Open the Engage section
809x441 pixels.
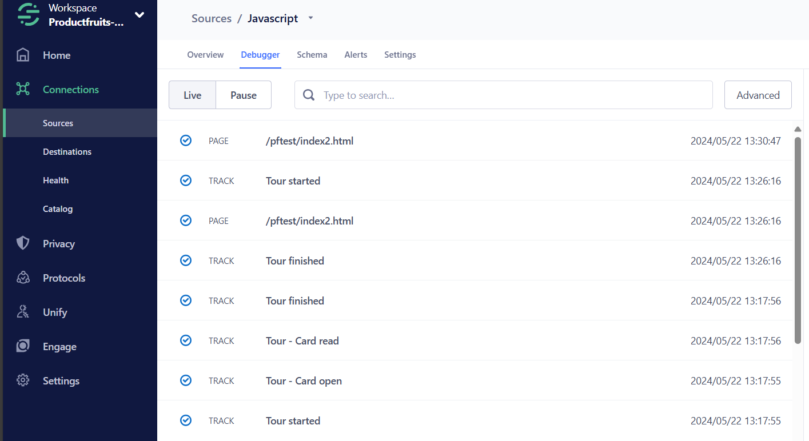(x=59, y=346)
